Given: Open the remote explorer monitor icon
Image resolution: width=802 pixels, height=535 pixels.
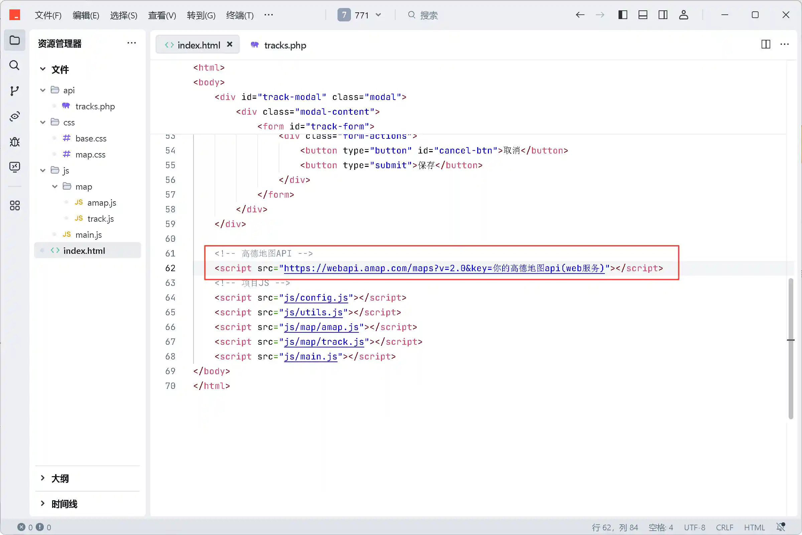Looking at the screenshot, I should 14,167.
